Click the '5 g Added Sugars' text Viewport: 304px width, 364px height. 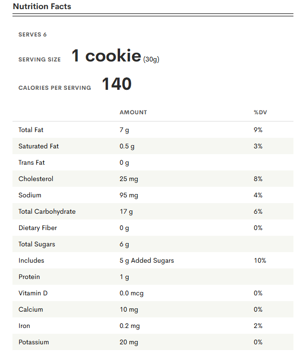click(x=146, y=260)
